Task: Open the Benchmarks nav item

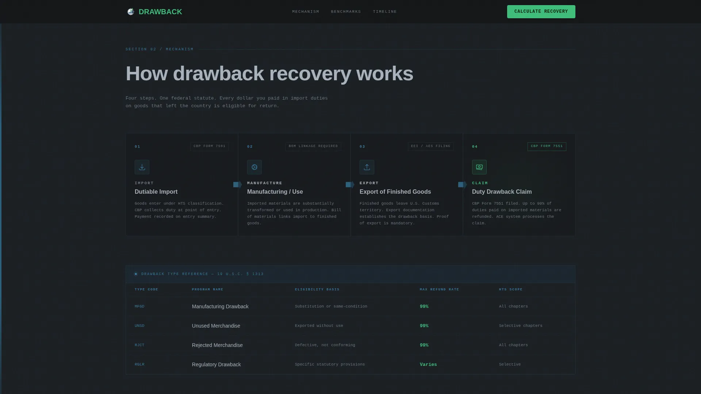Action: point(346,12)
